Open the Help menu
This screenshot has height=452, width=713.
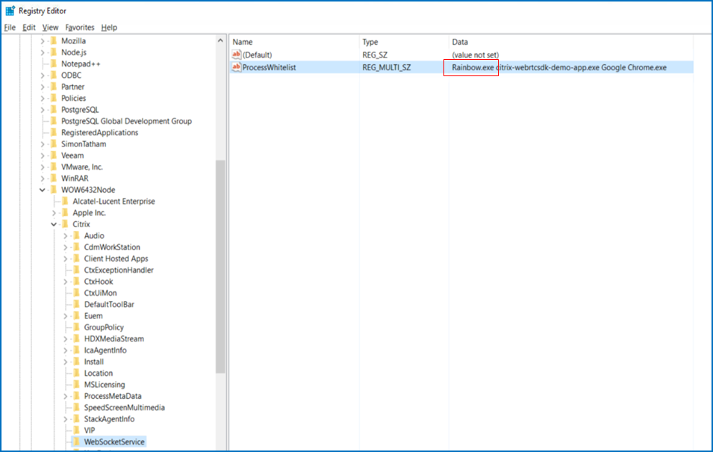click(109, 28)
